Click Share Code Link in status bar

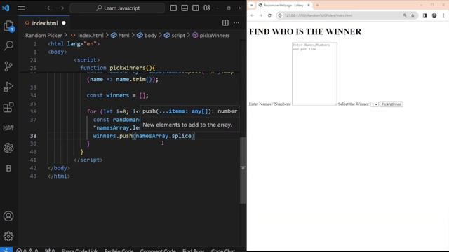79,251
